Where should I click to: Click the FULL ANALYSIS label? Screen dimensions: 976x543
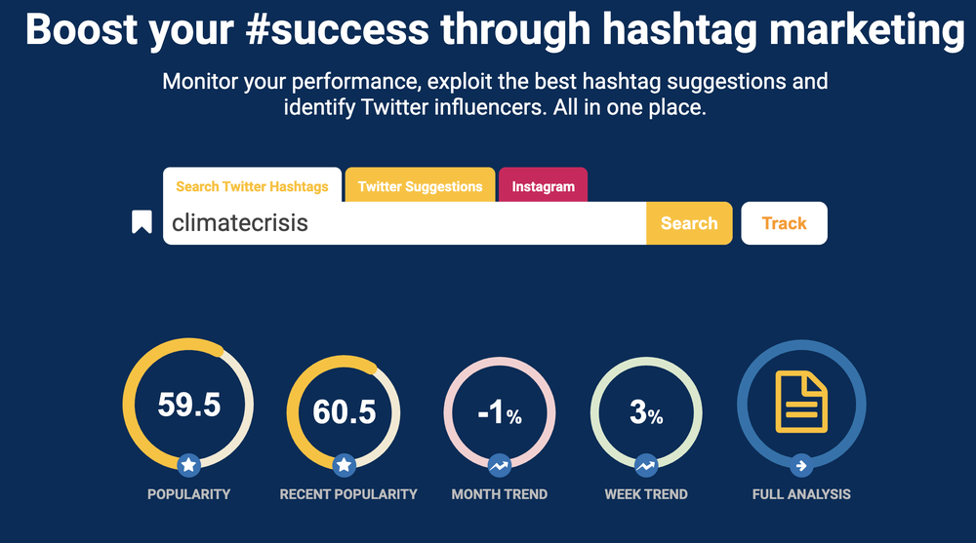[x=801, y=494]
